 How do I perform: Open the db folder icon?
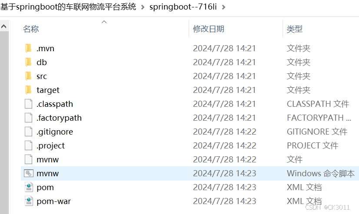pos(28,62)
